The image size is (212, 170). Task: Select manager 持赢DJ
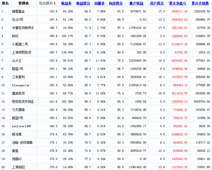pos(17,159)
